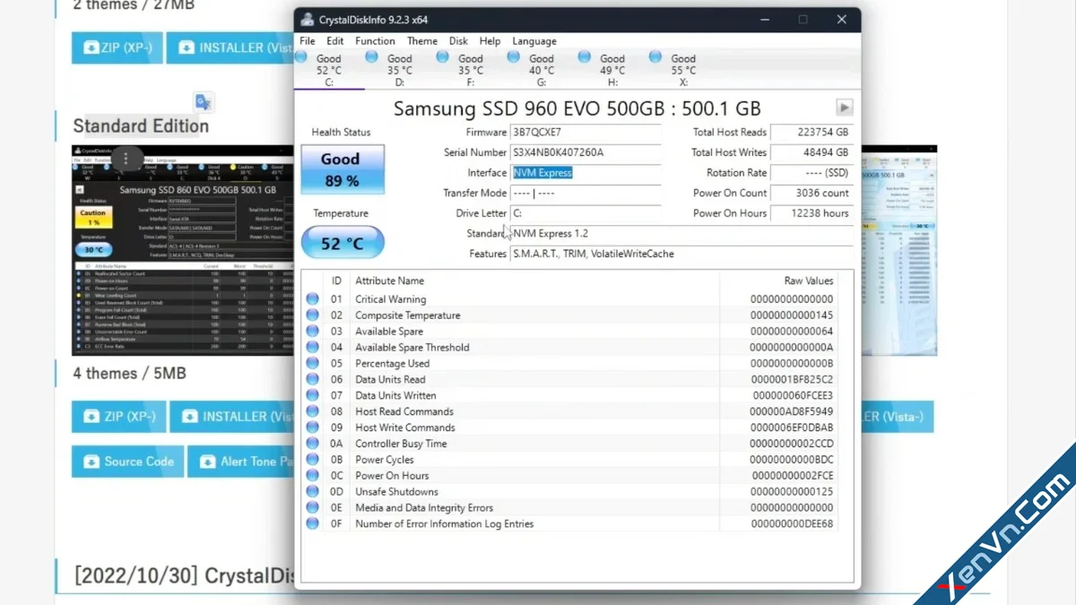Click the Controller Busy Time status orb
1076x605 pixels.
click(x=312, y=444)
